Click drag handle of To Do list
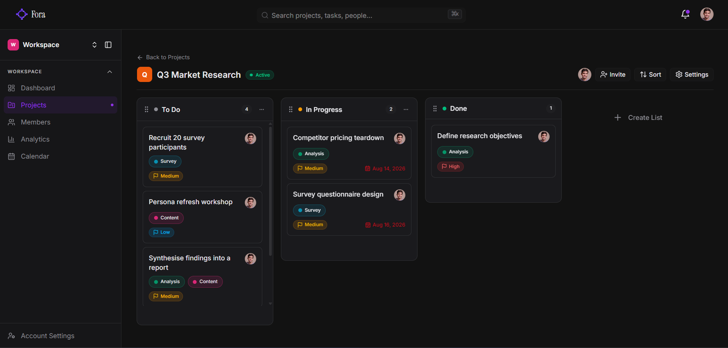 (147, 109)
